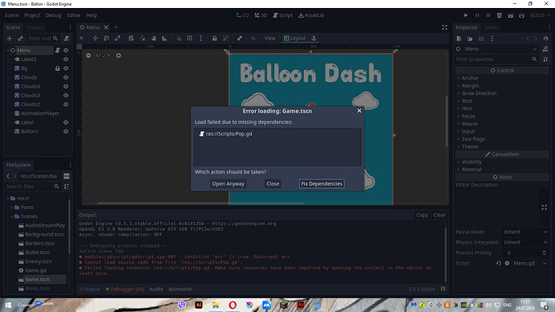Select the Move Mode tool in toolbar
Viewport: 555px width, 312px height.
95,39
